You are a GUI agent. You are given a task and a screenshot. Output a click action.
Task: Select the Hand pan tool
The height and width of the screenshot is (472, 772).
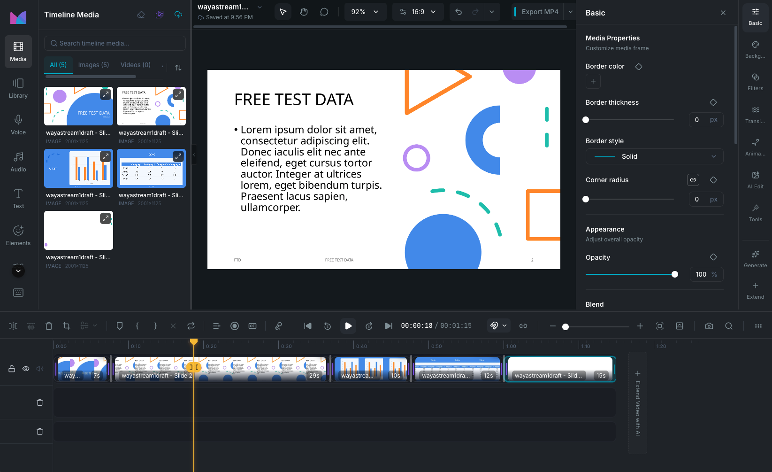coord(304,12)
